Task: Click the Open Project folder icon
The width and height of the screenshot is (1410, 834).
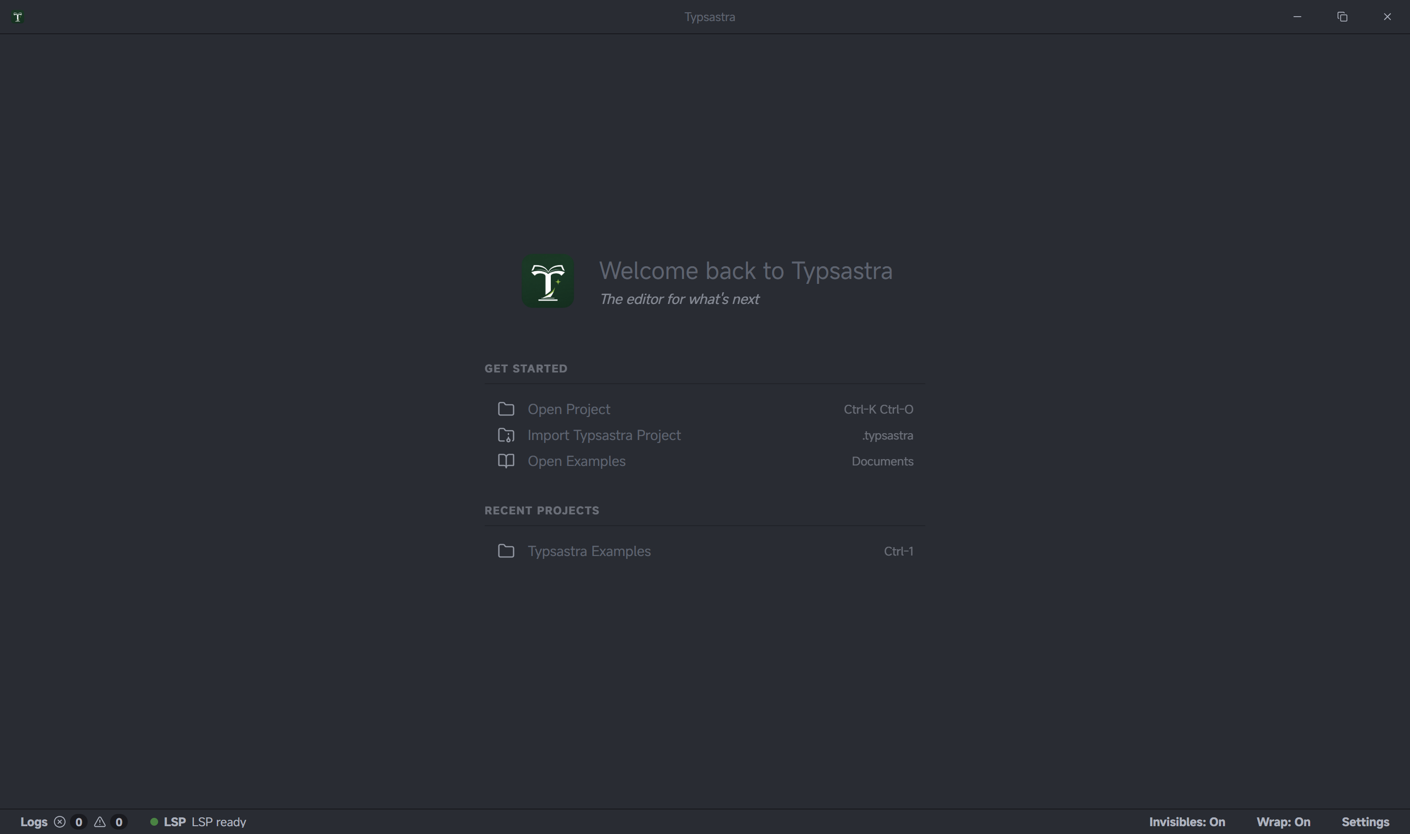Action: tap(506, 409)
